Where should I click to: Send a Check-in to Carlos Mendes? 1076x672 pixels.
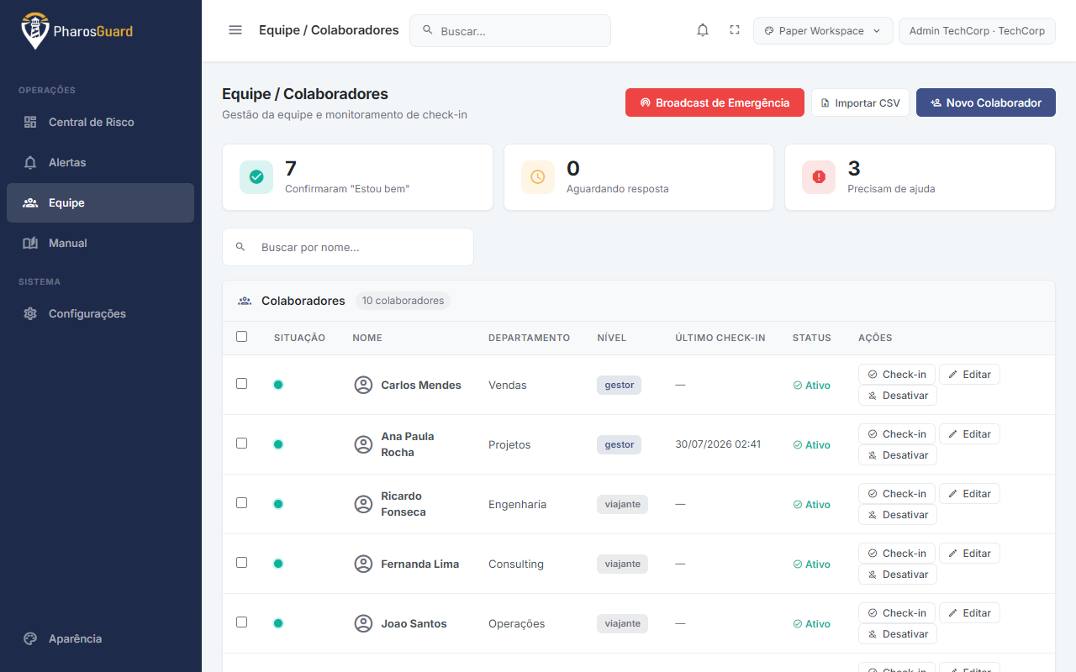(x=897, y=375)
